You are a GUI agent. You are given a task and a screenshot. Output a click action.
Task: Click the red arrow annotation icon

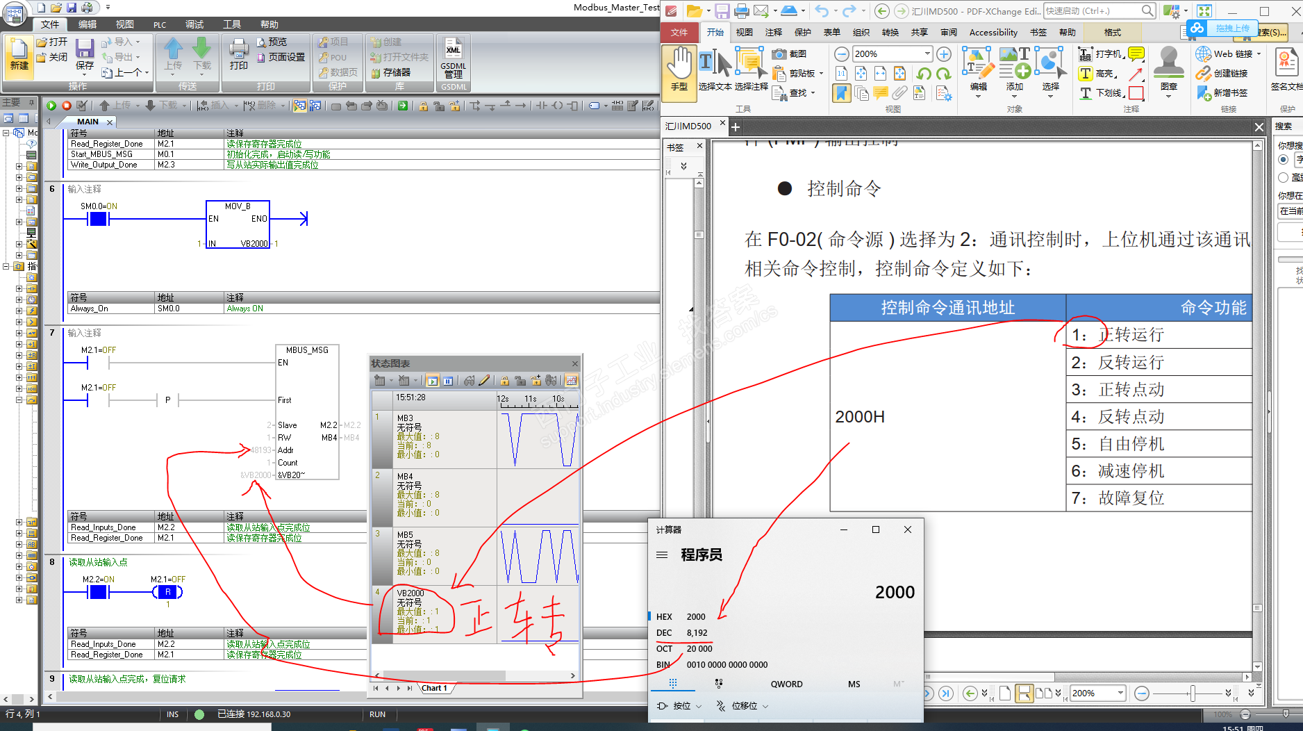[1136, 73]
